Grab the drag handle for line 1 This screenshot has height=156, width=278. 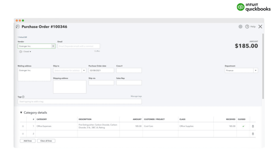click(x=23, y=126)
